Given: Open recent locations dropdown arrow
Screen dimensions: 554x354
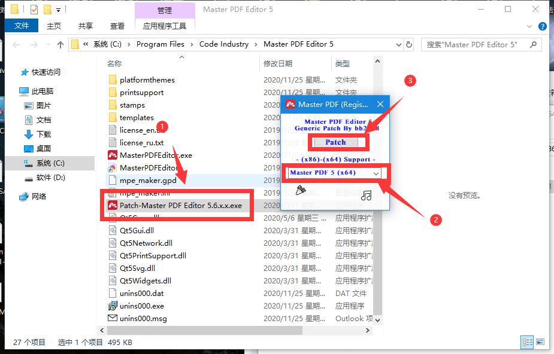Looking at the screenshot, I should pos(48,45).
